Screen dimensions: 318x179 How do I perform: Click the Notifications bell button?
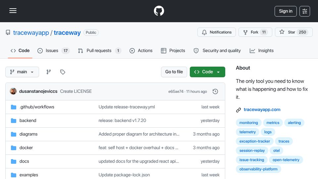217,32
